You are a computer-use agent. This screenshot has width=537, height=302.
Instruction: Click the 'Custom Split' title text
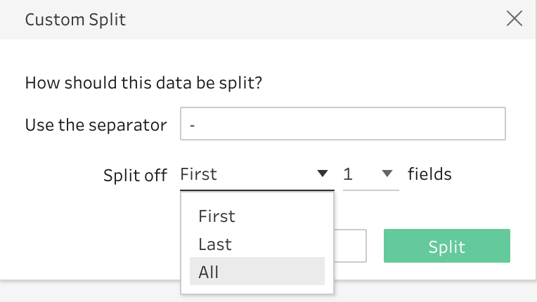pyautogui.click(x=75, y=19)
